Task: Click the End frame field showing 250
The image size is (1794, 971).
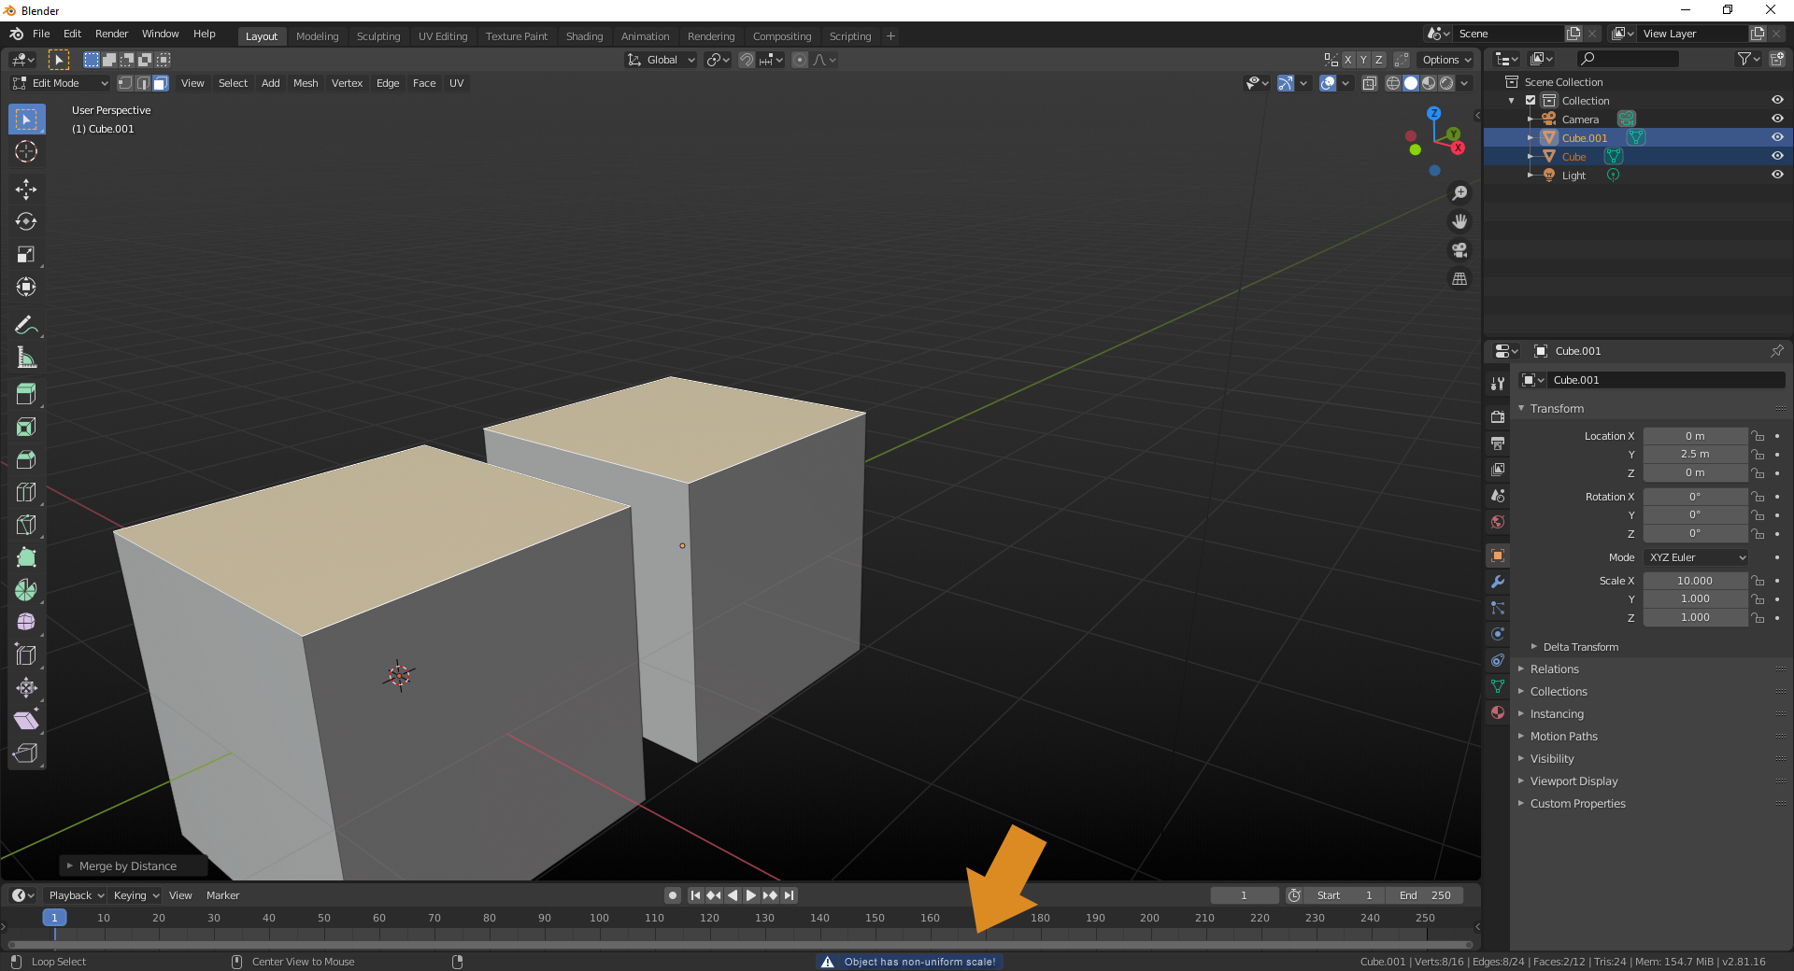Action: (x=1425, y=895)
